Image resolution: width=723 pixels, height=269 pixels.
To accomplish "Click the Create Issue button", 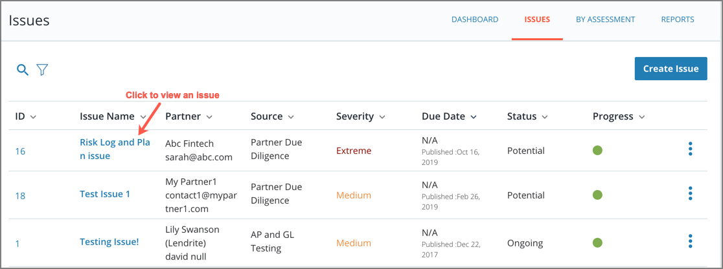I will click(671, 69).
